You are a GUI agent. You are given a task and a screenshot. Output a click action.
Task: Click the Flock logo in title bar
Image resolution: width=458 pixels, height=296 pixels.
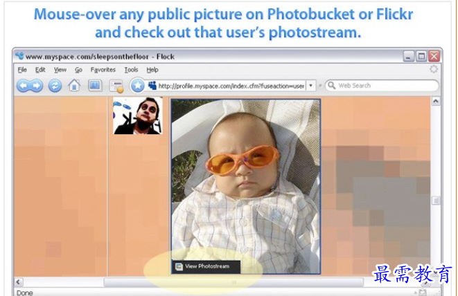coord(19,56)
